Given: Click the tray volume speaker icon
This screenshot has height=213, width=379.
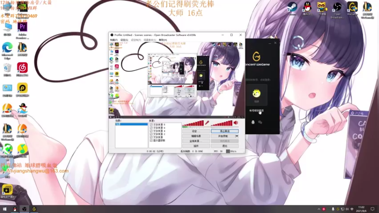Looking at the screenshot, I should pos(347,209).
